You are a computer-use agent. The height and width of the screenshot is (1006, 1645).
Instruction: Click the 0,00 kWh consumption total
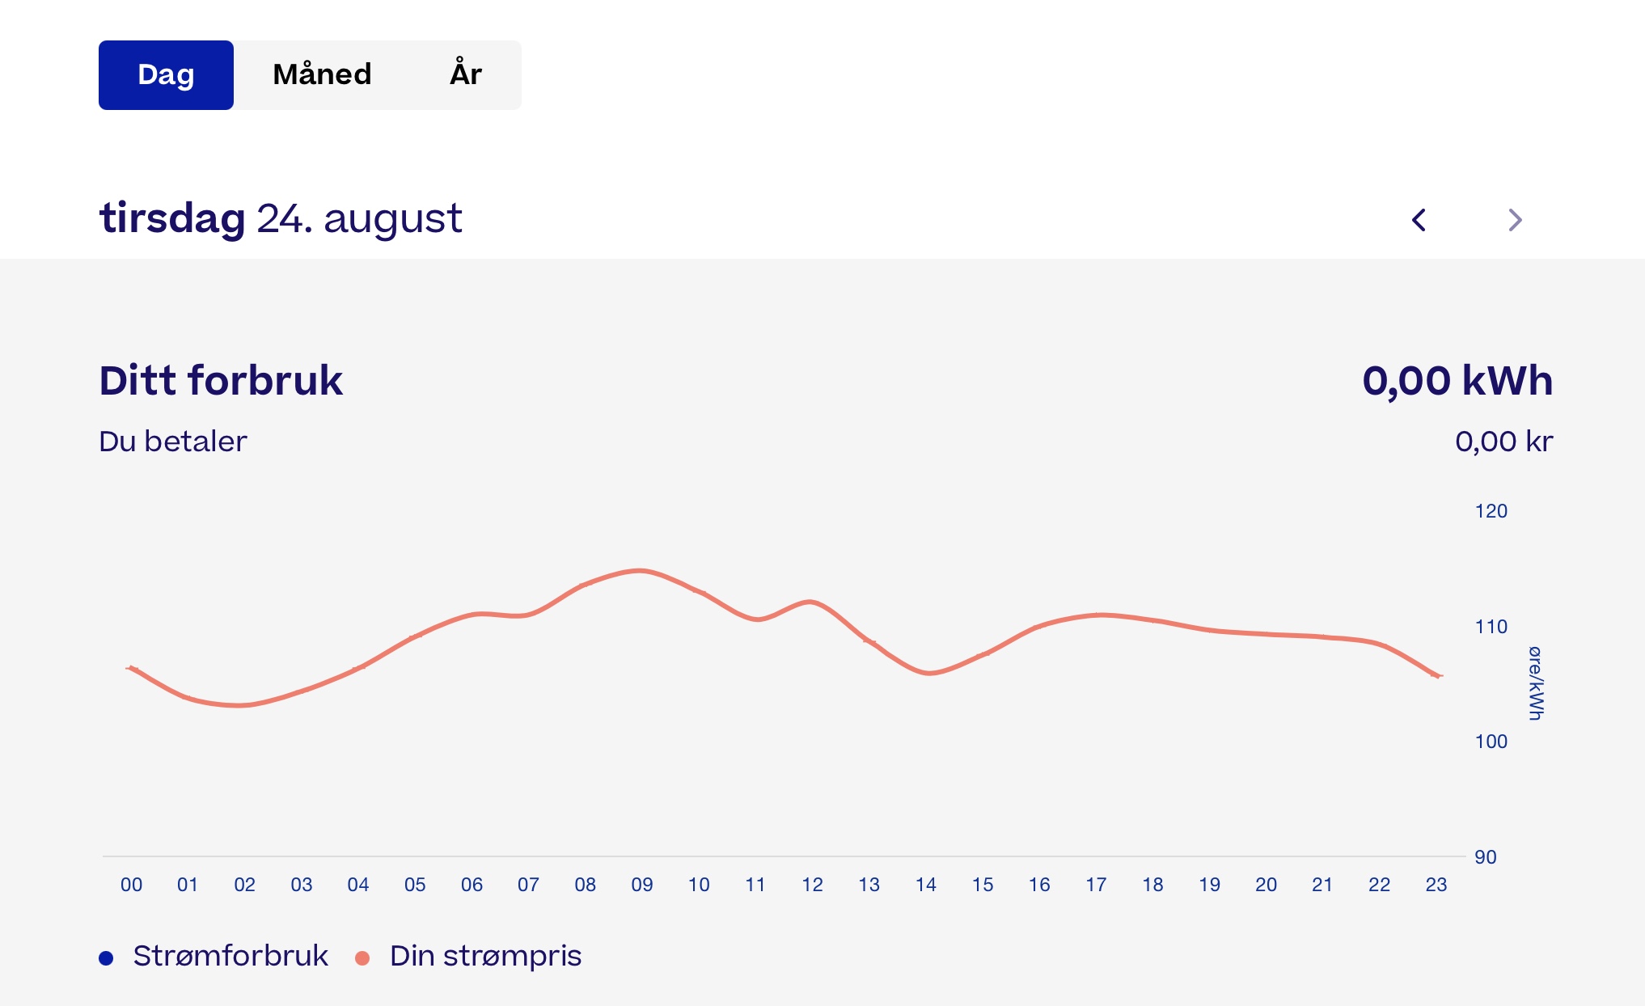coord(1457,380)
